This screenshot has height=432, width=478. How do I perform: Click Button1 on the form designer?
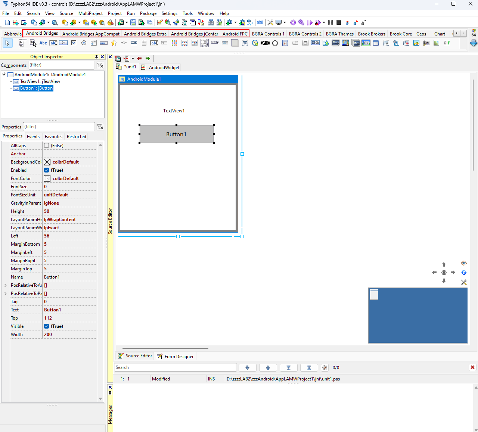pos(177,134)
